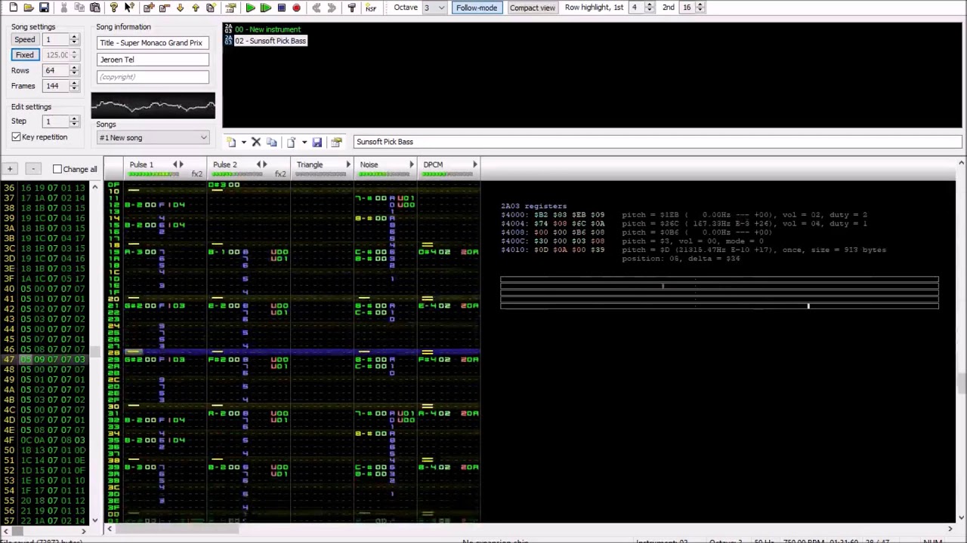
Task: Stop playback
Action: click(x=281, y=8)
